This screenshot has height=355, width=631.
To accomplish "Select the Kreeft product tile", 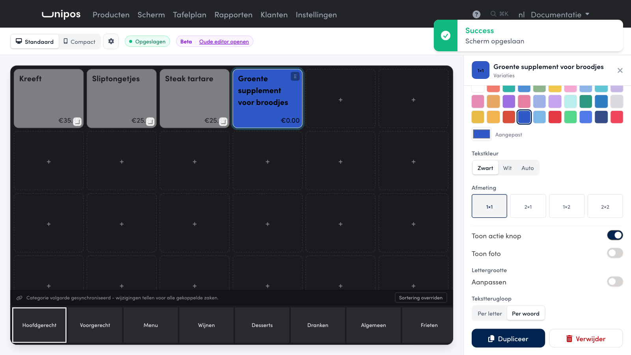I will pos(49,99).
